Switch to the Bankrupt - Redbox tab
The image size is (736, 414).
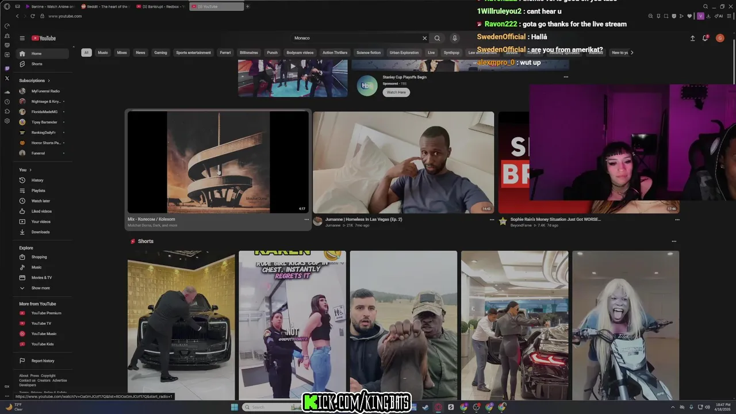pyautogui.click(x=161, y=6)
